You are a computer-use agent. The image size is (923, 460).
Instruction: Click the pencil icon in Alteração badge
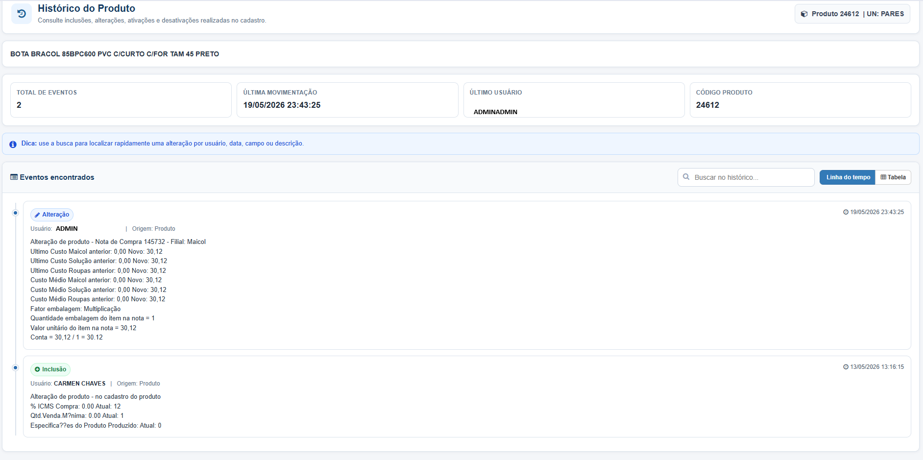[x=37, y=215]
